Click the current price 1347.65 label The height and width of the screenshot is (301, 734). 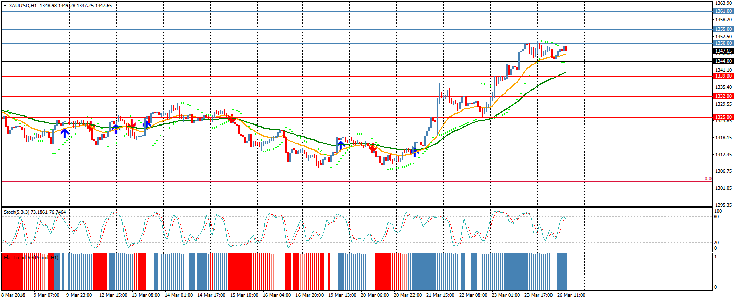point(723,51)
